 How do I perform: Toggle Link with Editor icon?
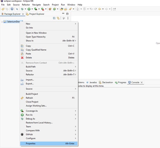coord(58,18)
